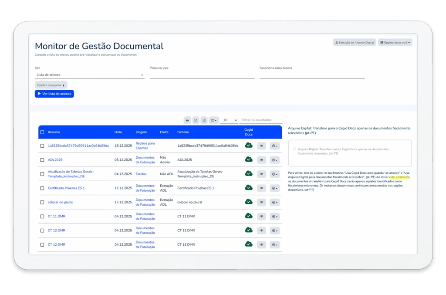Export the list using the PDF icon
446x295 pixels.
tap(196, 120)
